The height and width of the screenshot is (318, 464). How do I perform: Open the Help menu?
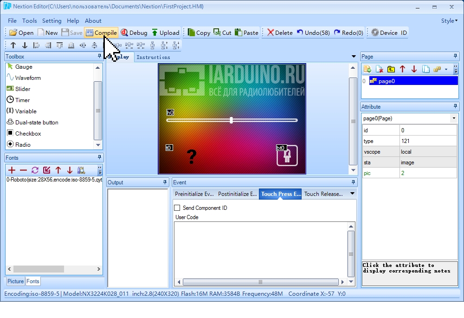click(73, 21)
